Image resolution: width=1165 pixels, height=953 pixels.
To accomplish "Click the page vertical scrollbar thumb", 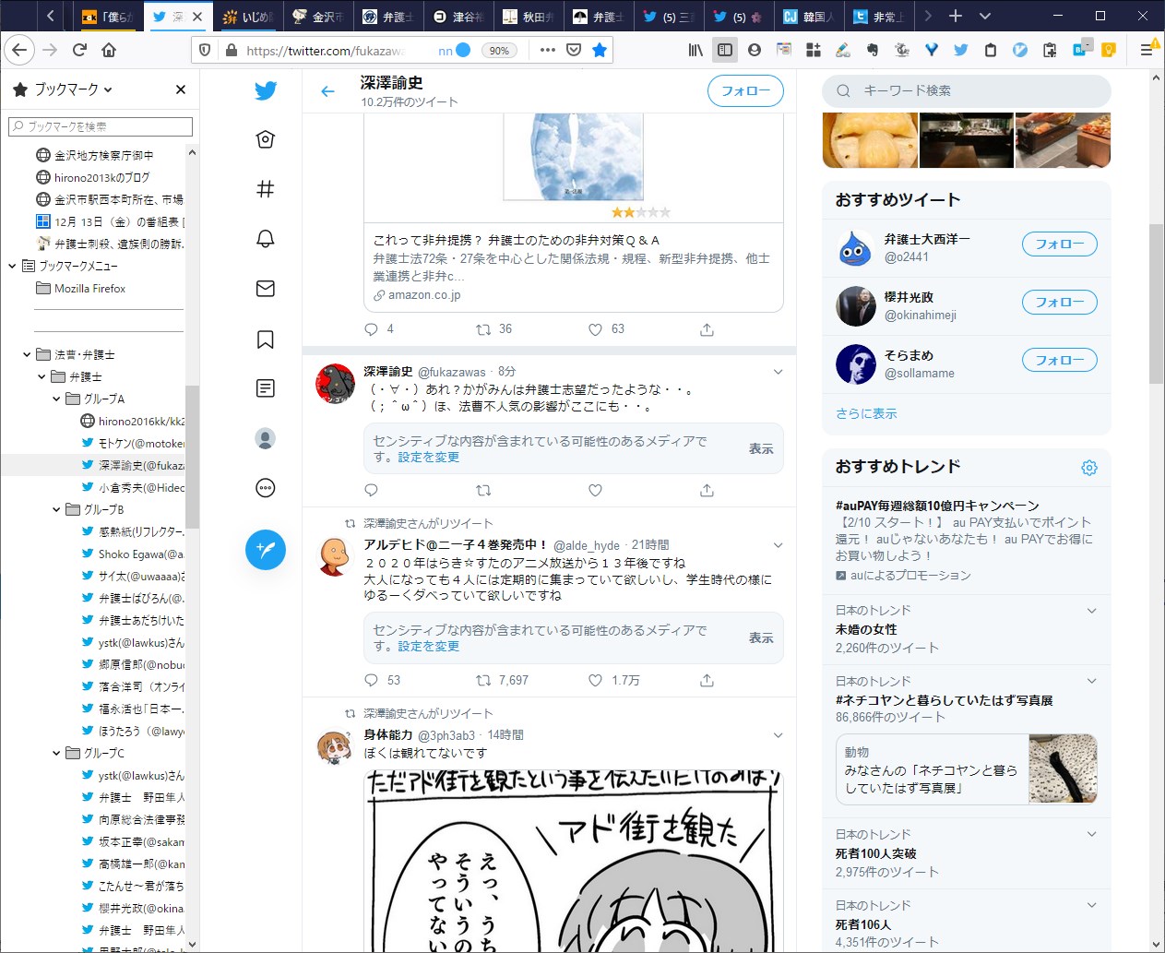I will click(1157, 304).
